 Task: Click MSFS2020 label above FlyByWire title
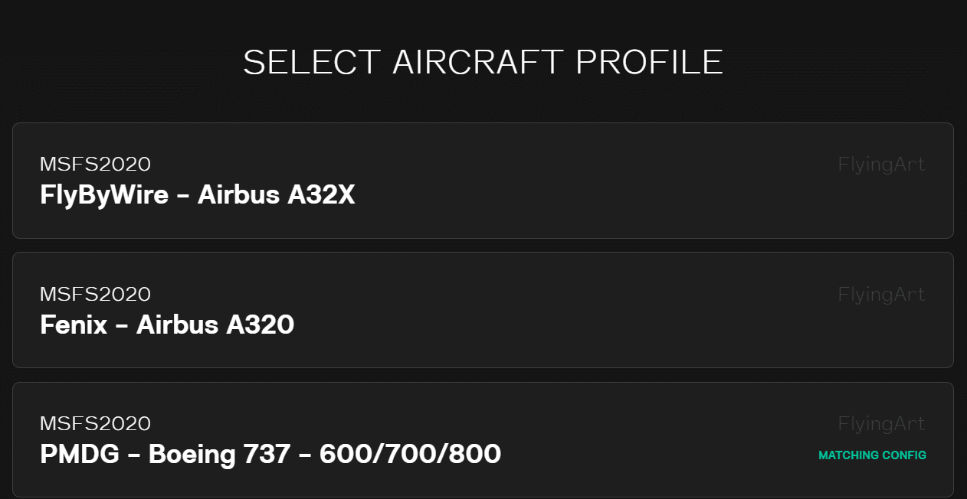pos(95,165)
